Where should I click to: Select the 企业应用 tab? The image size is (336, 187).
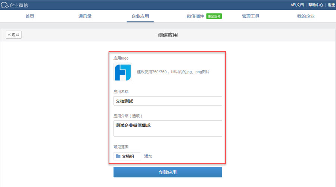click(140, 16)
